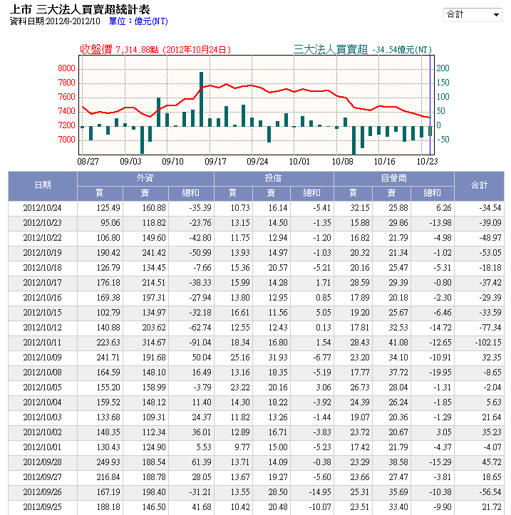Click total value -102.15 in table
511x515 pixels.
click(x=488, y=343)
